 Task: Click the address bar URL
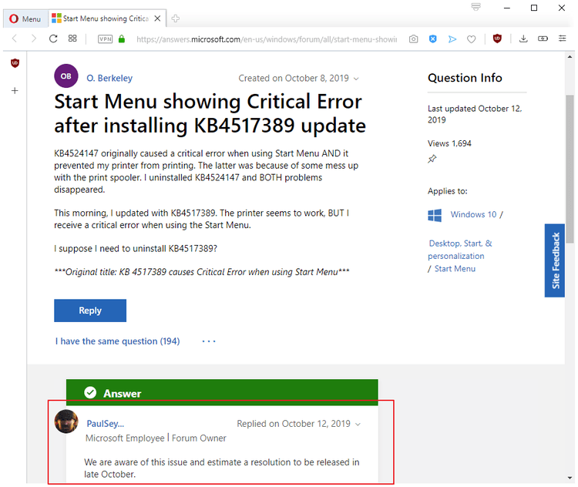coord(267,39)
